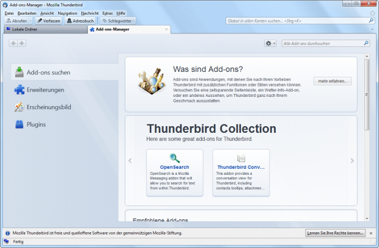Switch to the Lokale Ordner tab

pos(45,29)
